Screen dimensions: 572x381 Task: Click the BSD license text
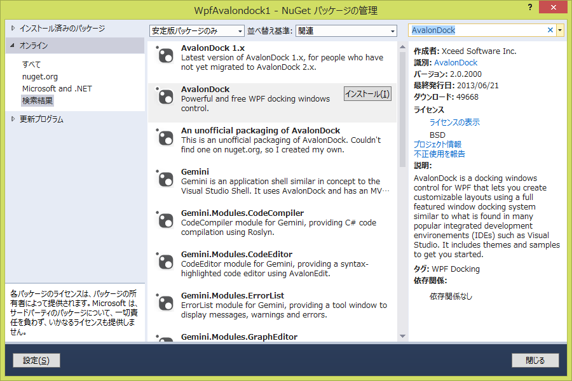click(437, 135)
